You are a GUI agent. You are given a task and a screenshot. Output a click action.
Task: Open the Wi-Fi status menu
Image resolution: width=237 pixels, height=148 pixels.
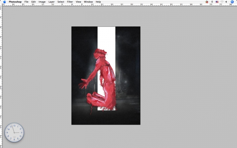pyautogui.click(x=222, y=2)
